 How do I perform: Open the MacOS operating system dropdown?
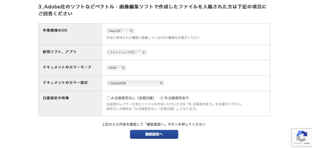coord(120,31)
